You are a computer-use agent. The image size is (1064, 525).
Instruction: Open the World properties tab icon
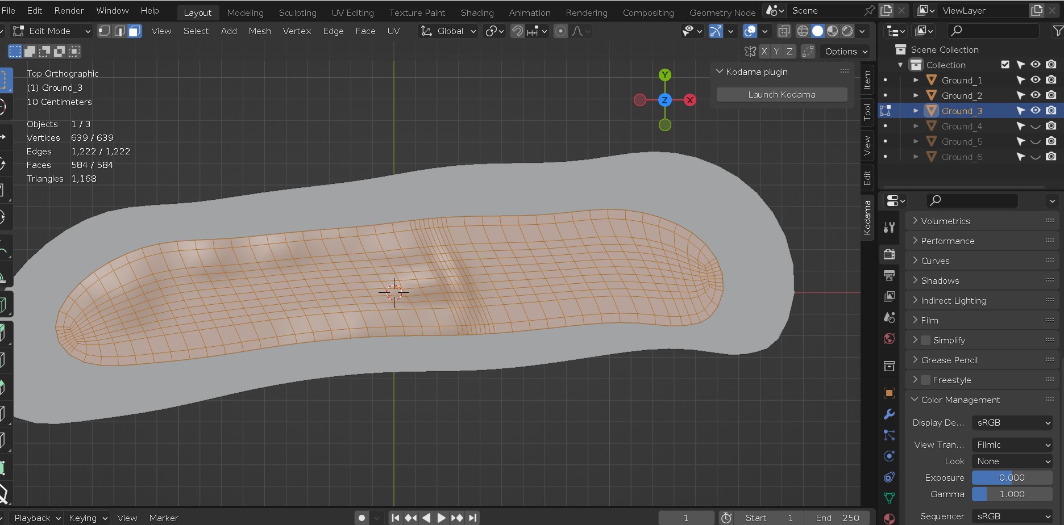point(890,339)
